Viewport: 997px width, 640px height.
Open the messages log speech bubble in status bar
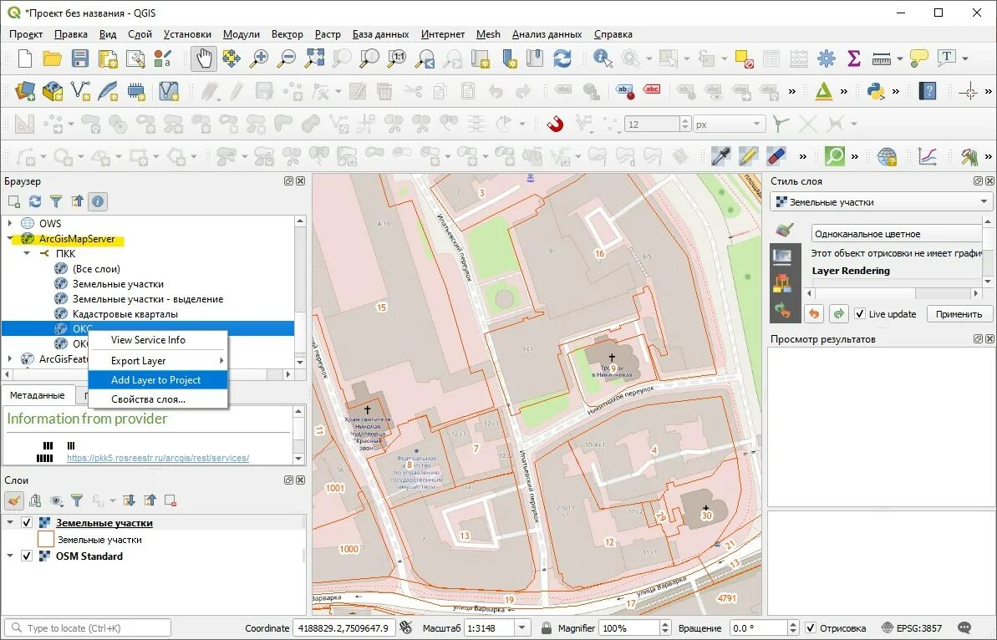964,628
